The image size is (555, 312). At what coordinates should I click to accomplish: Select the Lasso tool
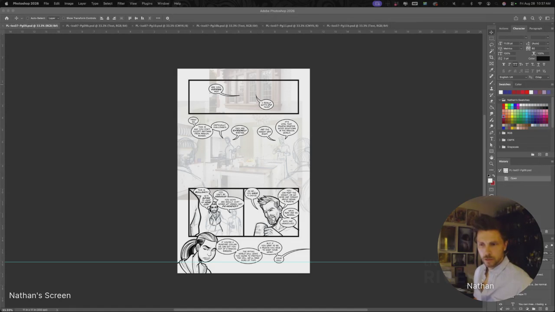click(491, 45)
